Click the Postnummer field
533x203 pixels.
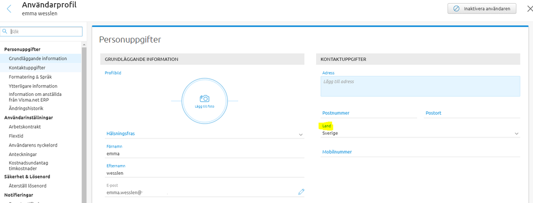tap(369, 113)
